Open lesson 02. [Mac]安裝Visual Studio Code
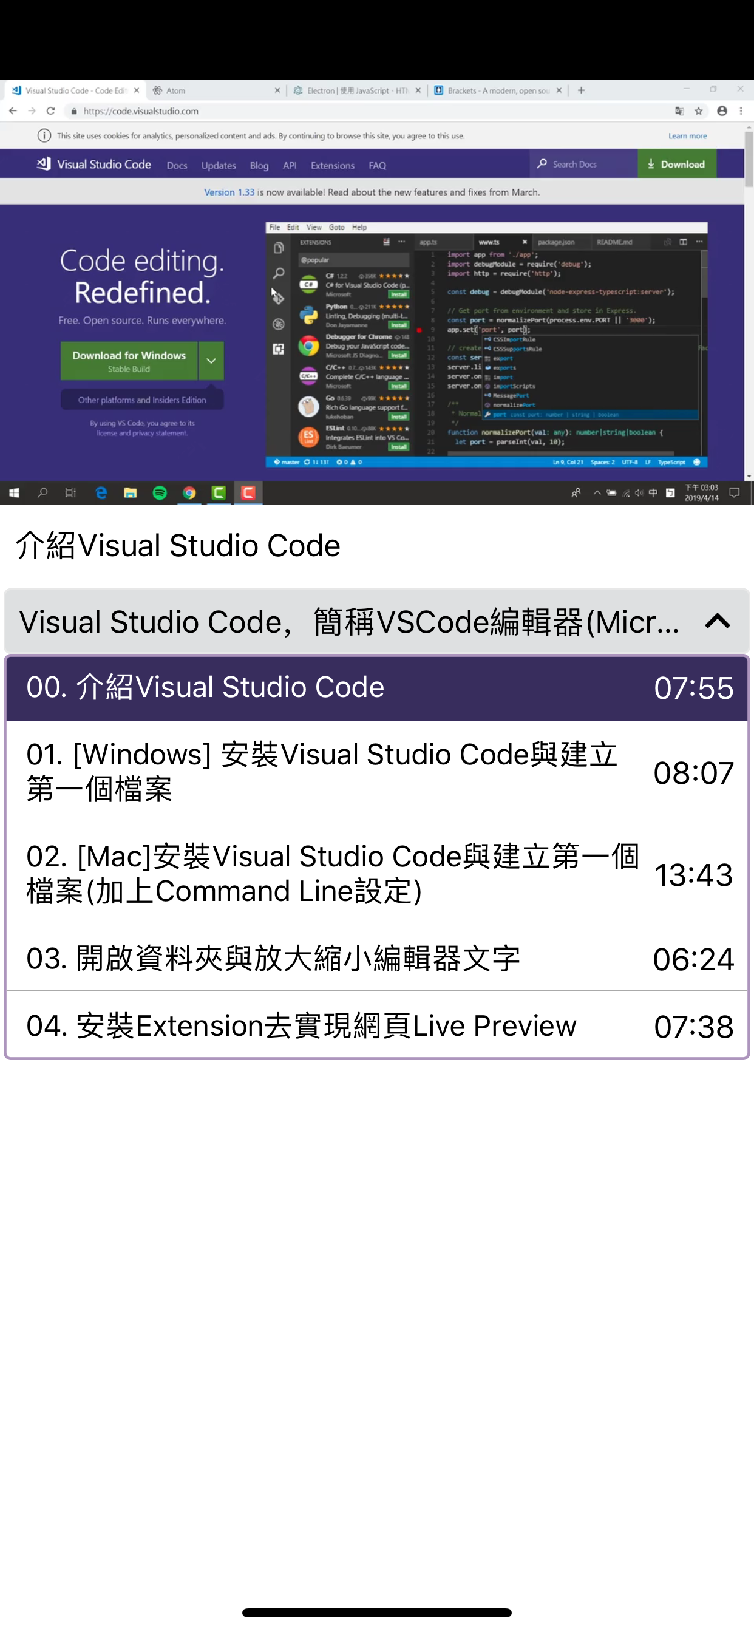This screenshot has height=1632, width=754. coord(377,873)
